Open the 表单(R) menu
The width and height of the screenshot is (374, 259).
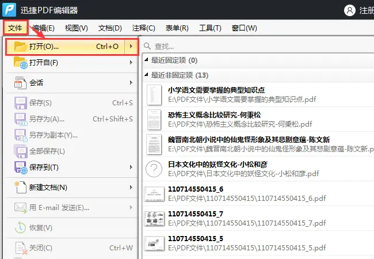(177, 28)
